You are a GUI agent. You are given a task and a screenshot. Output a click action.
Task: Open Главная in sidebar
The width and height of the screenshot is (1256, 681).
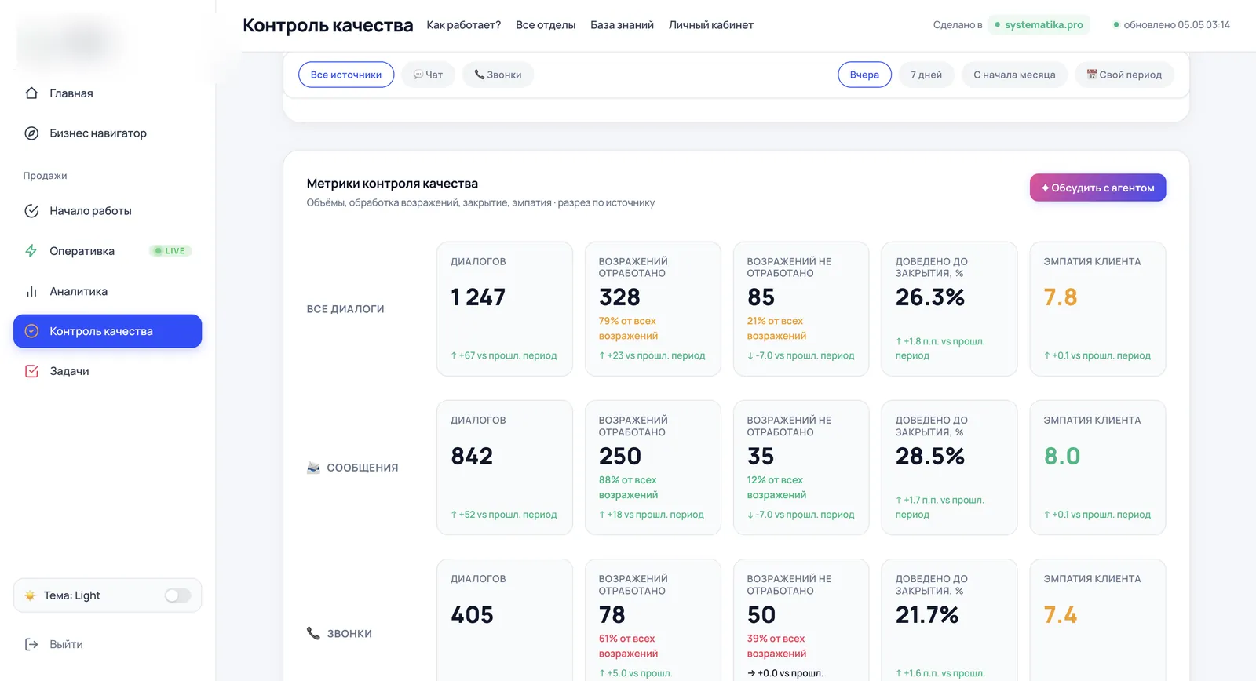point(108,93)
